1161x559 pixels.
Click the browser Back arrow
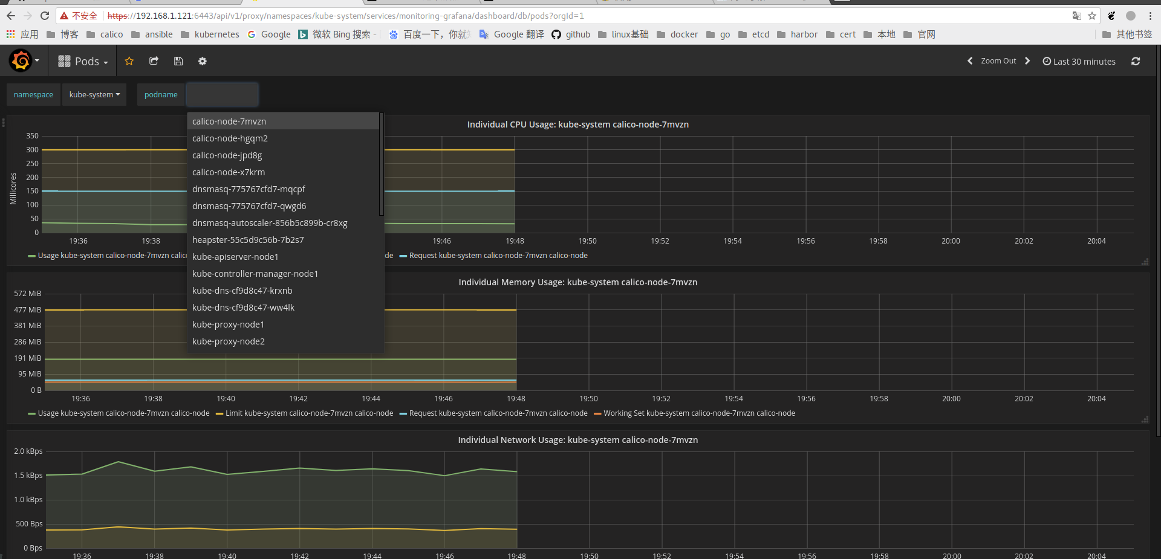pyautogui.click(x=10, y=16)
